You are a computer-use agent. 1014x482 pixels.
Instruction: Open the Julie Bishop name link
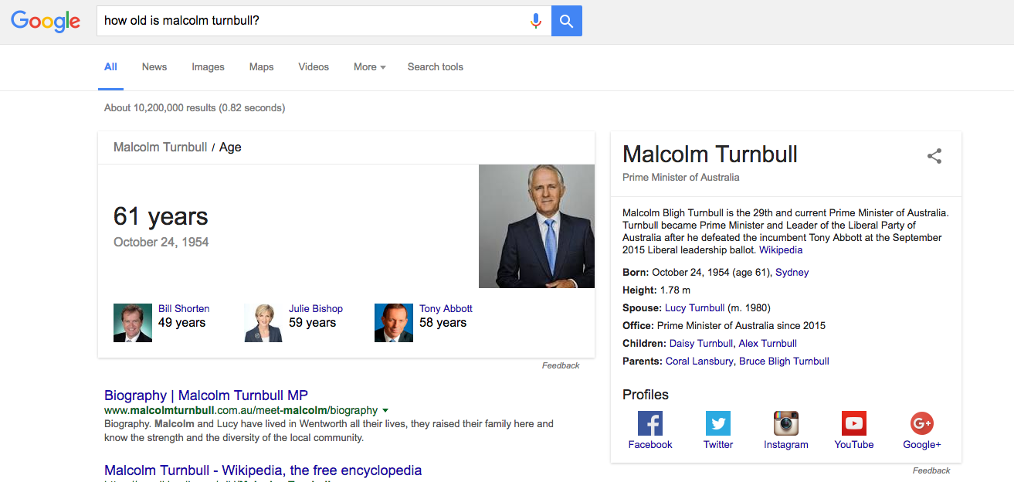[316, 308]
